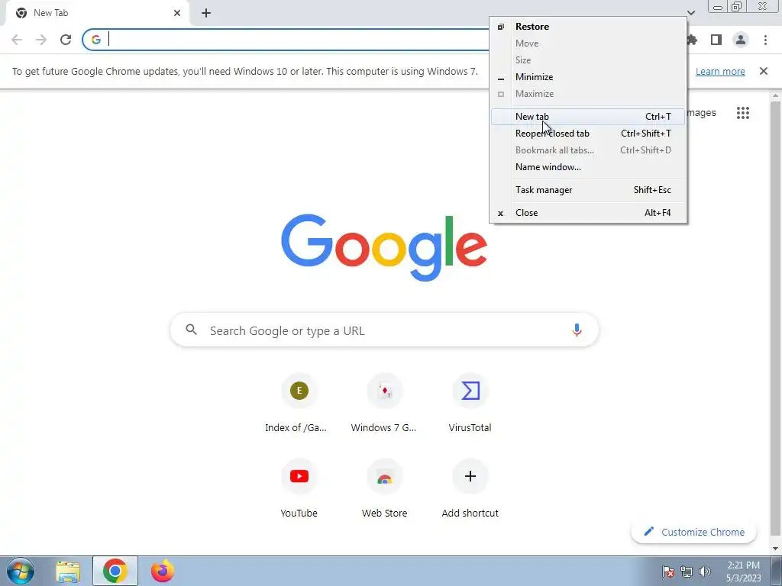
Task: Open the Google apps grid
Action: click(742, 113)
